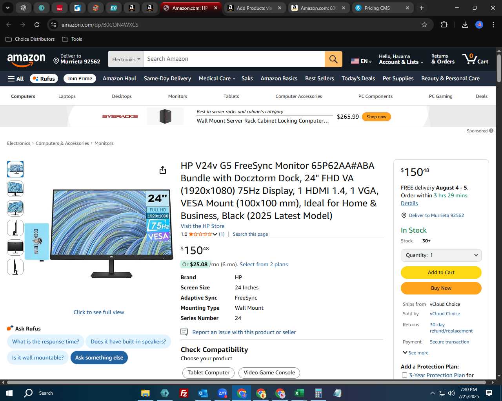Open the browser three-dot menu

coord(493,25)
